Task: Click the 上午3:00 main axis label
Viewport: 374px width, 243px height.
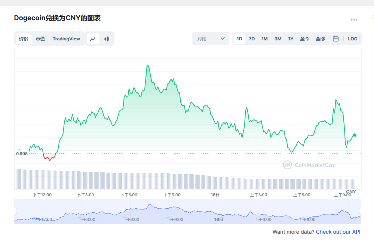Action: [x=258, y=195]
